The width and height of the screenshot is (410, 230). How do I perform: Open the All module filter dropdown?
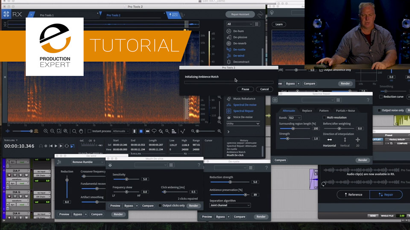(240, 24)
